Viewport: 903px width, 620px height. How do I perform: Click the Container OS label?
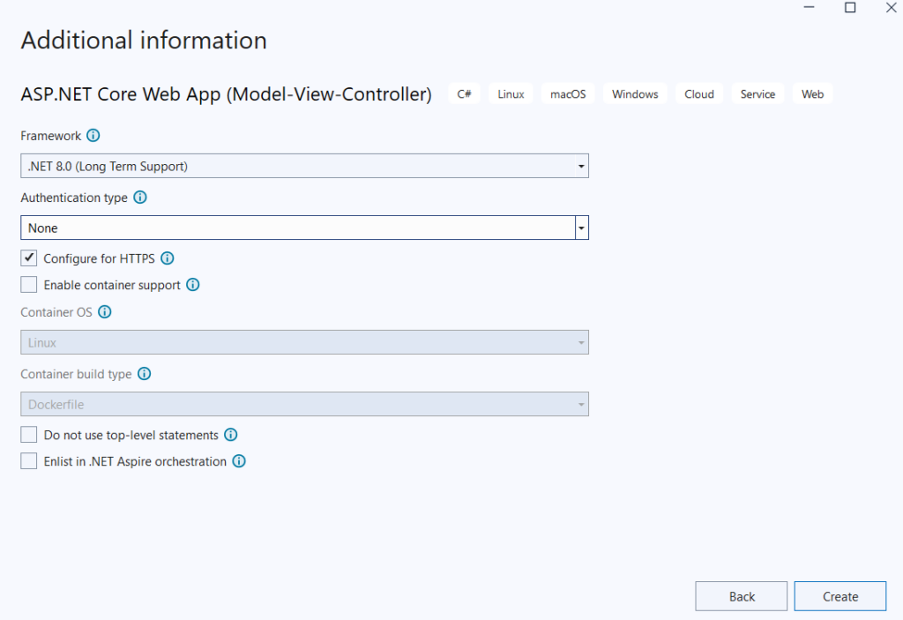[56, 312]
